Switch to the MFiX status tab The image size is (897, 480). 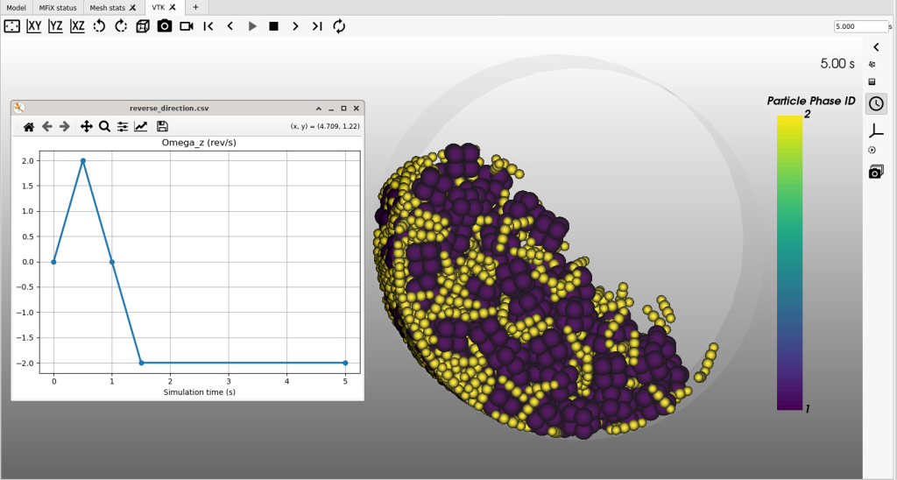click(x=58, y=7)
